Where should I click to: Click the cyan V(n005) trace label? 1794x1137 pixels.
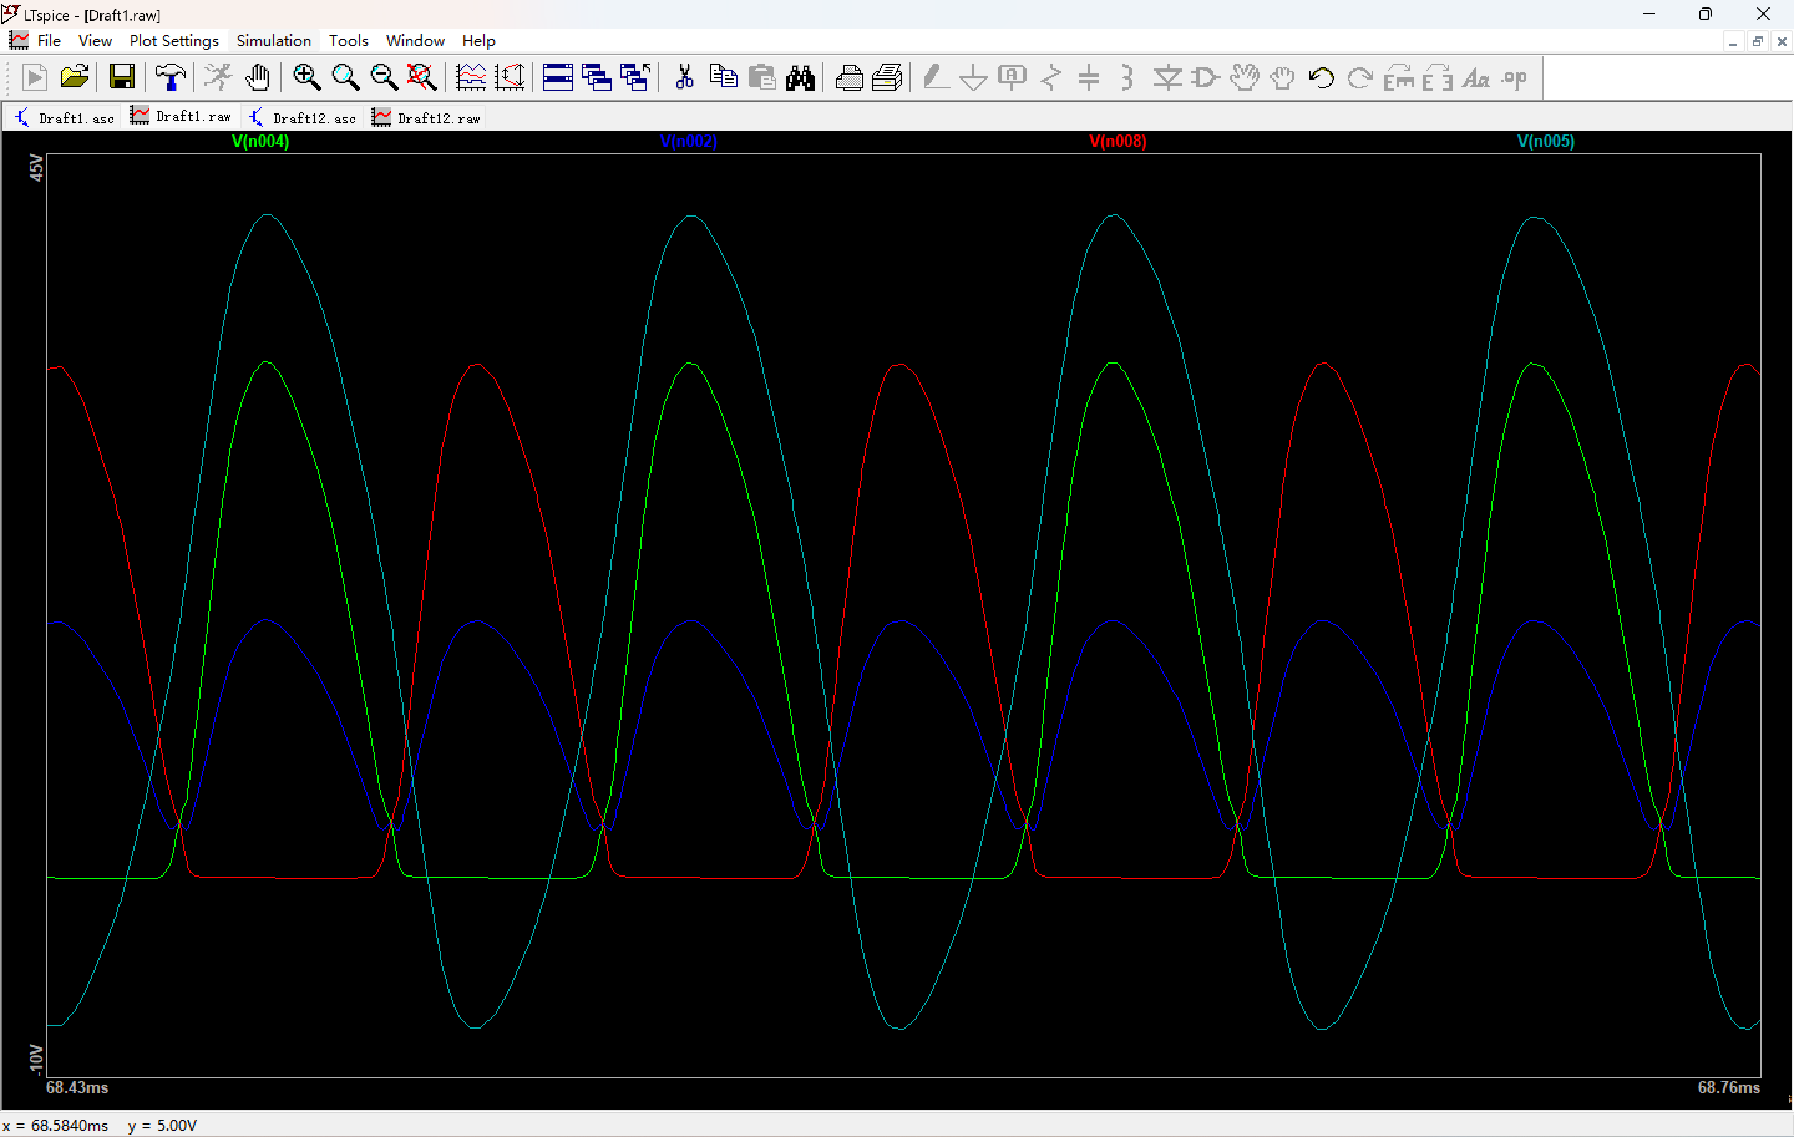(1546, 141)
